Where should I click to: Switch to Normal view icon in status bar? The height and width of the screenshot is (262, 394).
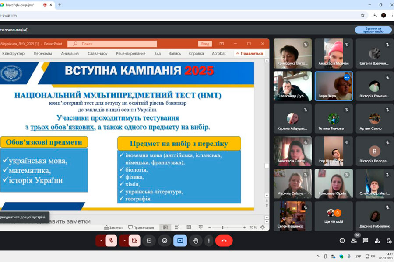(x=165, y=228)
